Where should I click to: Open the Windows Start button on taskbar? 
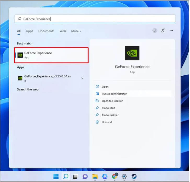coord(56,177)
